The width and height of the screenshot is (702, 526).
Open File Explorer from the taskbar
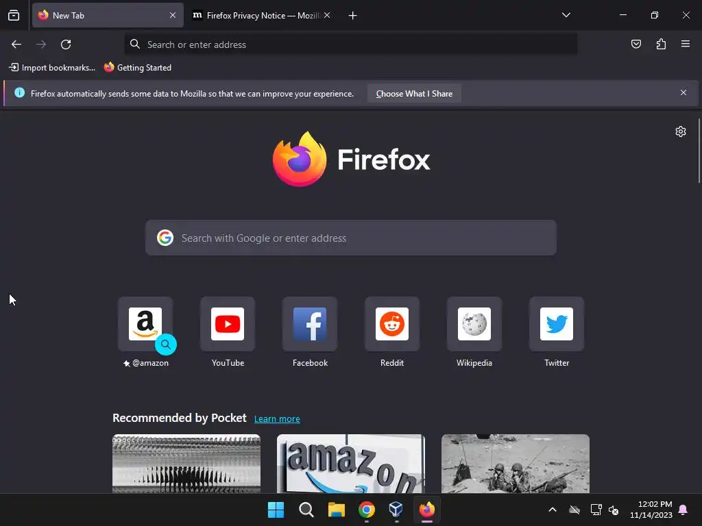click(x=336, y=510)
